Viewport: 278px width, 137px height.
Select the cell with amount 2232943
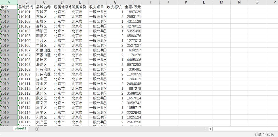click(133, 112)
